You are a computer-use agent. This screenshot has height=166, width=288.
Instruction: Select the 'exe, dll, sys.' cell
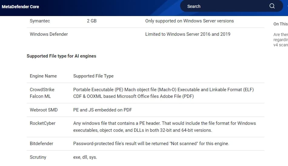(85, 157)
